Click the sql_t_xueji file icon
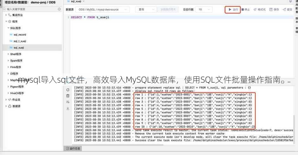This screenshot has width=298, height=155. [11, 41]
